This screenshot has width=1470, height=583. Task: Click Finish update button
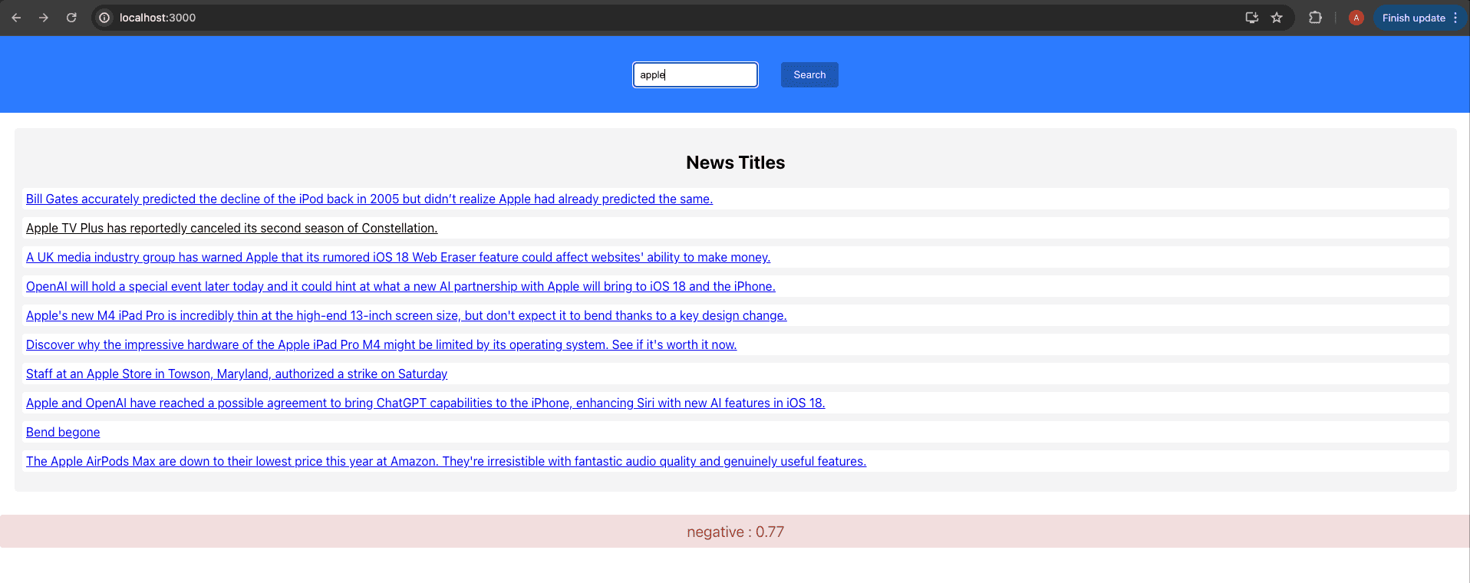click(x=1413, y=18)
